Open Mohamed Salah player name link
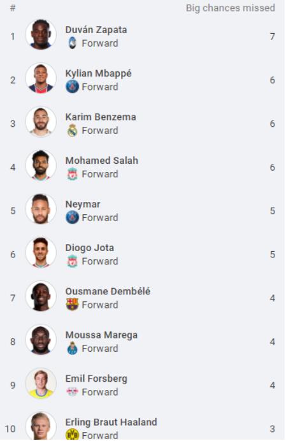 point(102,161)
